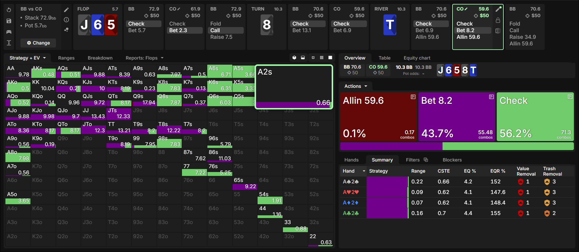Click the pencil edit icon beside BB vs CO

coord(67,10)
